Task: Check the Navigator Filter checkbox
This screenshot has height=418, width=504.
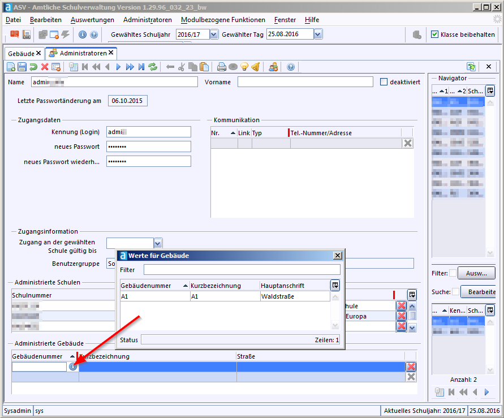Action: click(x=453, y=274)
